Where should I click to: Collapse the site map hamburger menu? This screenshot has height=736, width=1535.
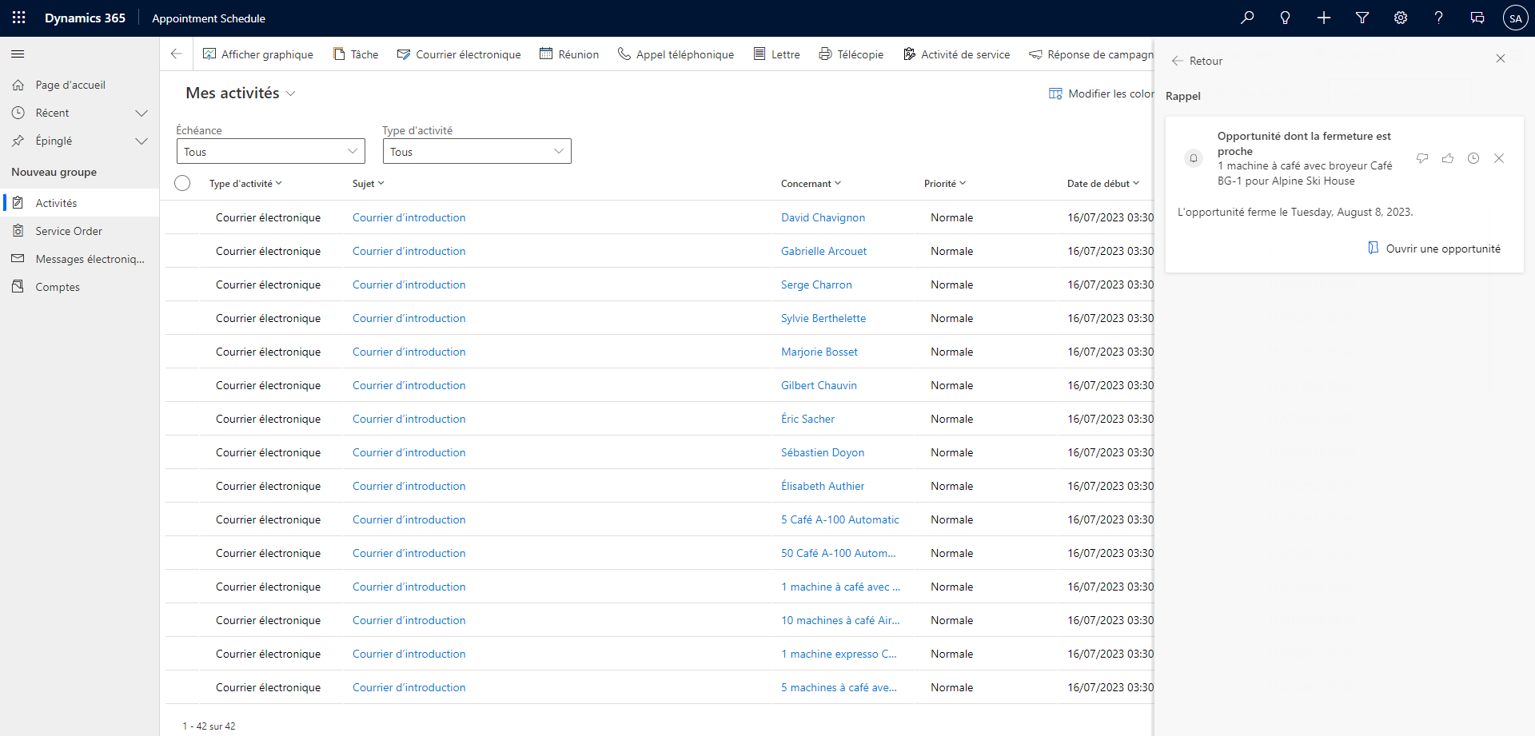pyautogui.click(x=18, y=54)
